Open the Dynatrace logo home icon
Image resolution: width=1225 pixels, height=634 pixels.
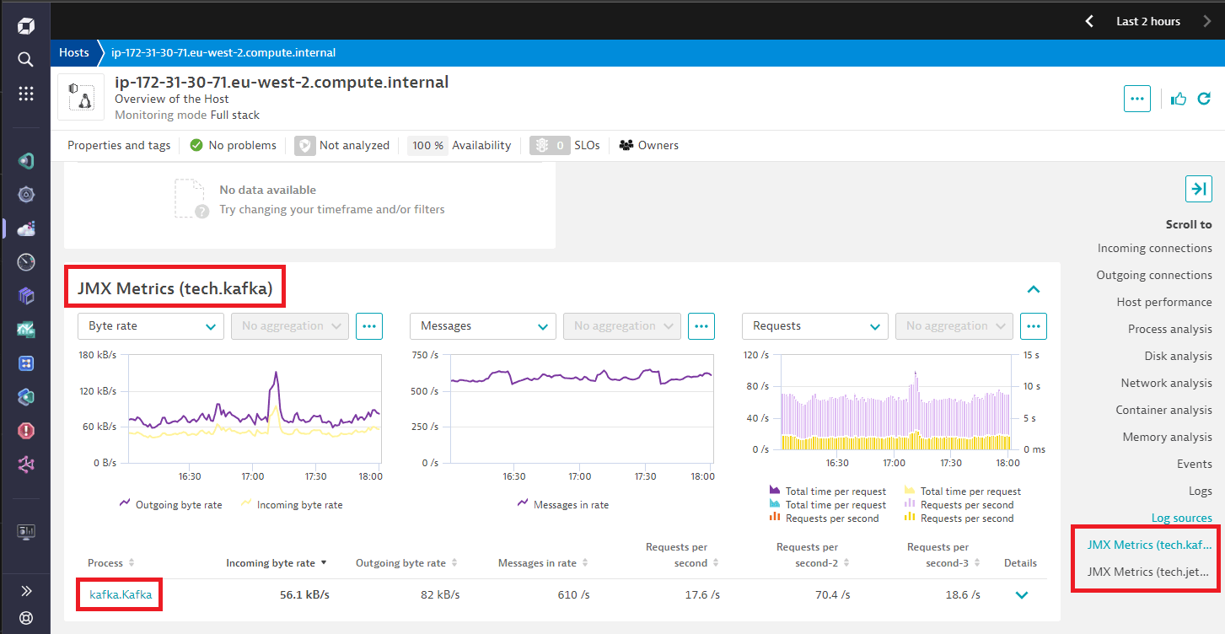point(25,26)
